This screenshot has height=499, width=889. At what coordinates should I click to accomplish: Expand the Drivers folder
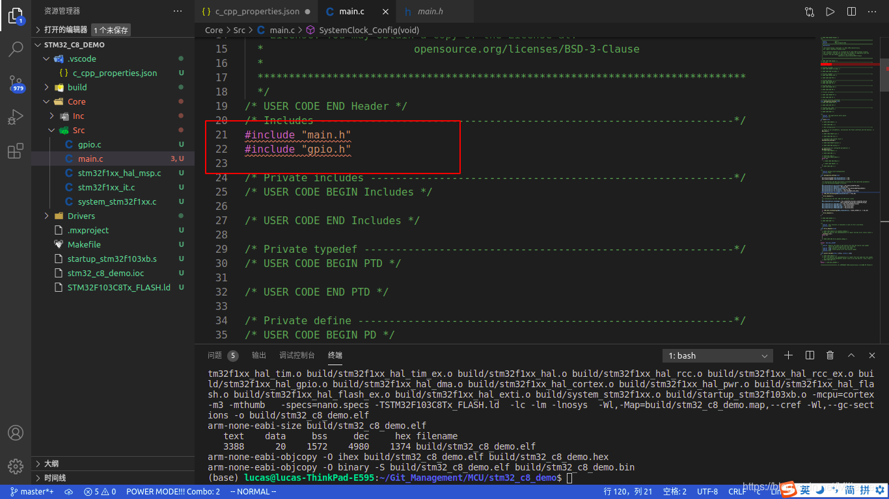point(113,216)
